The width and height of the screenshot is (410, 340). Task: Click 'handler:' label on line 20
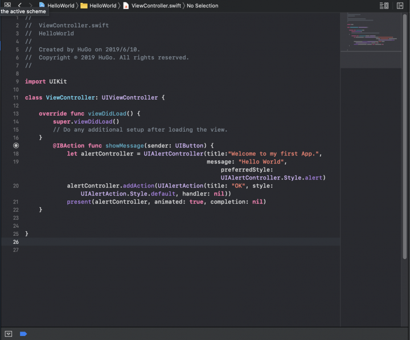coord(196,194)
